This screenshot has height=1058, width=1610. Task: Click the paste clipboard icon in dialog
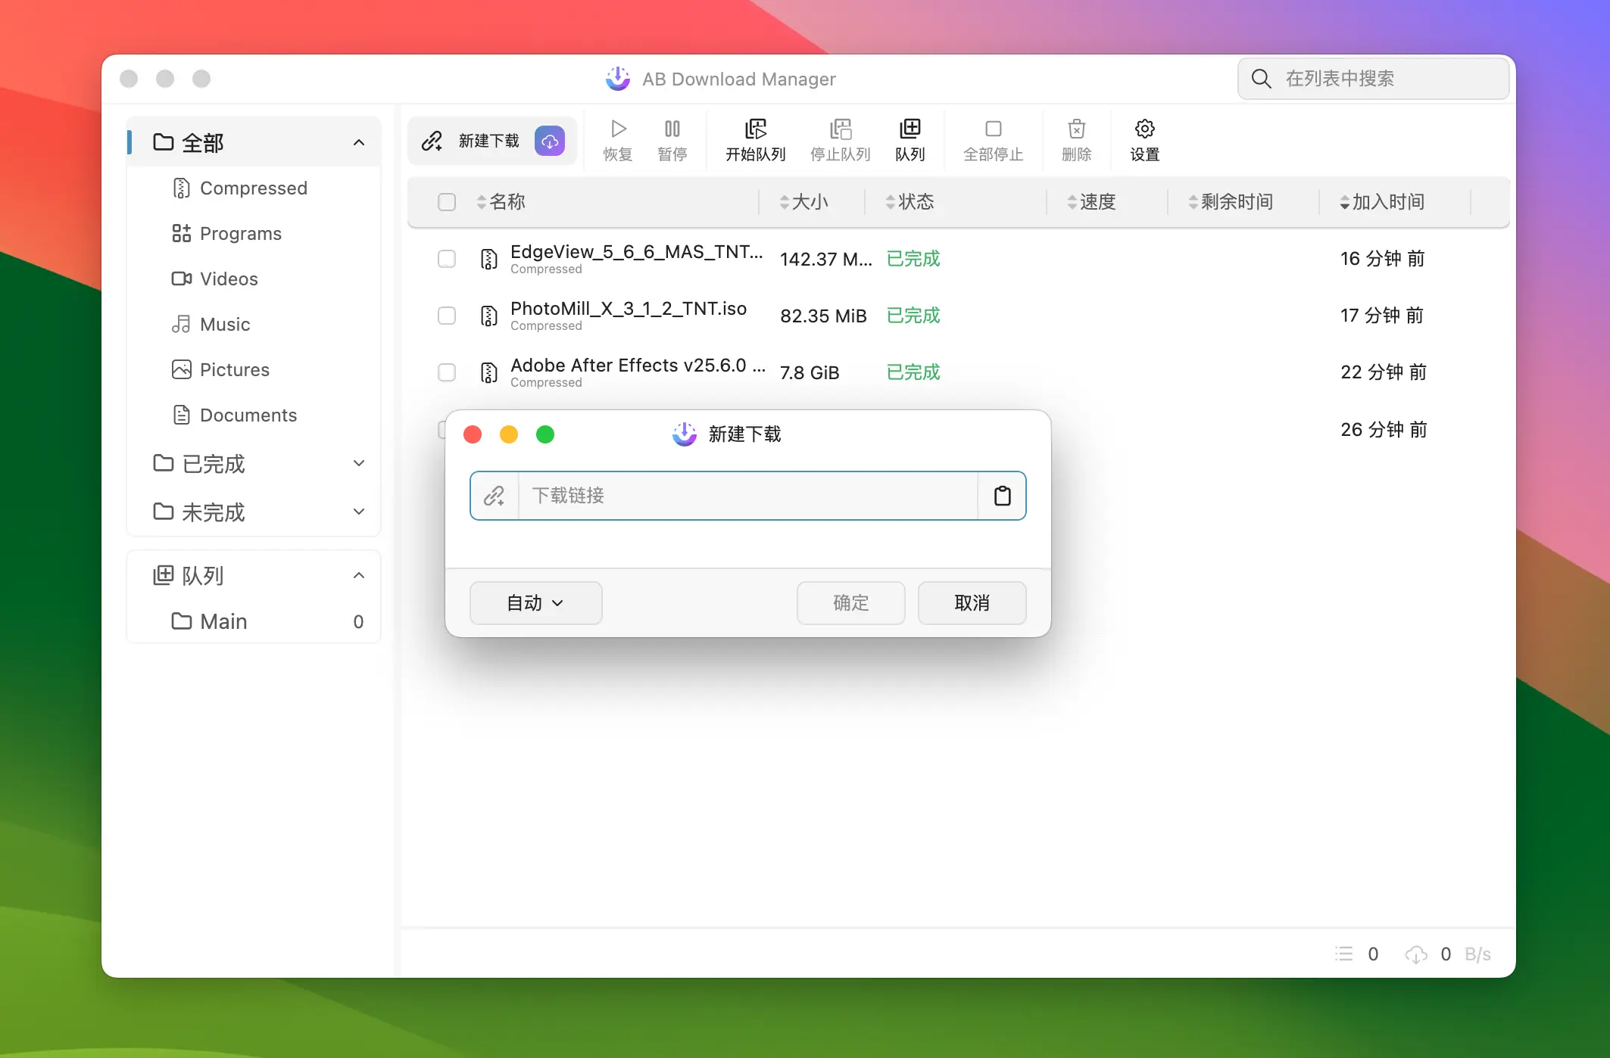pyautogui.click(x=1002, y=496)
